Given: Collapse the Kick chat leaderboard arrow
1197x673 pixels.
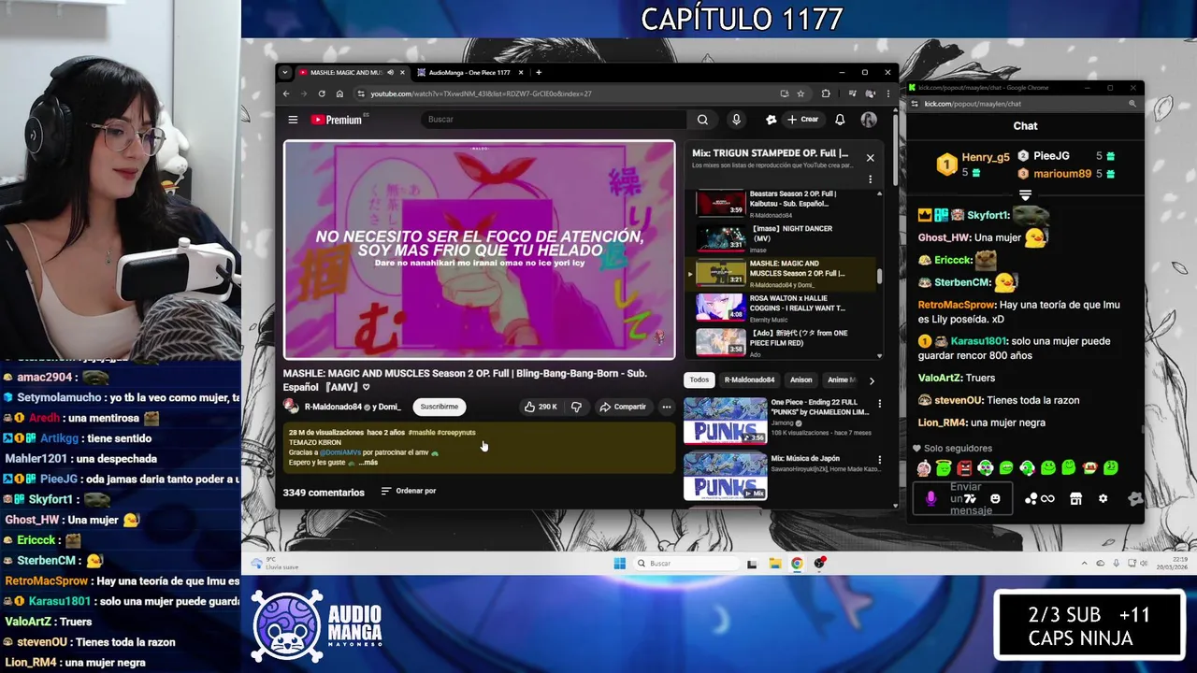Looking at the screenshot, I should tap(1025, 195).
